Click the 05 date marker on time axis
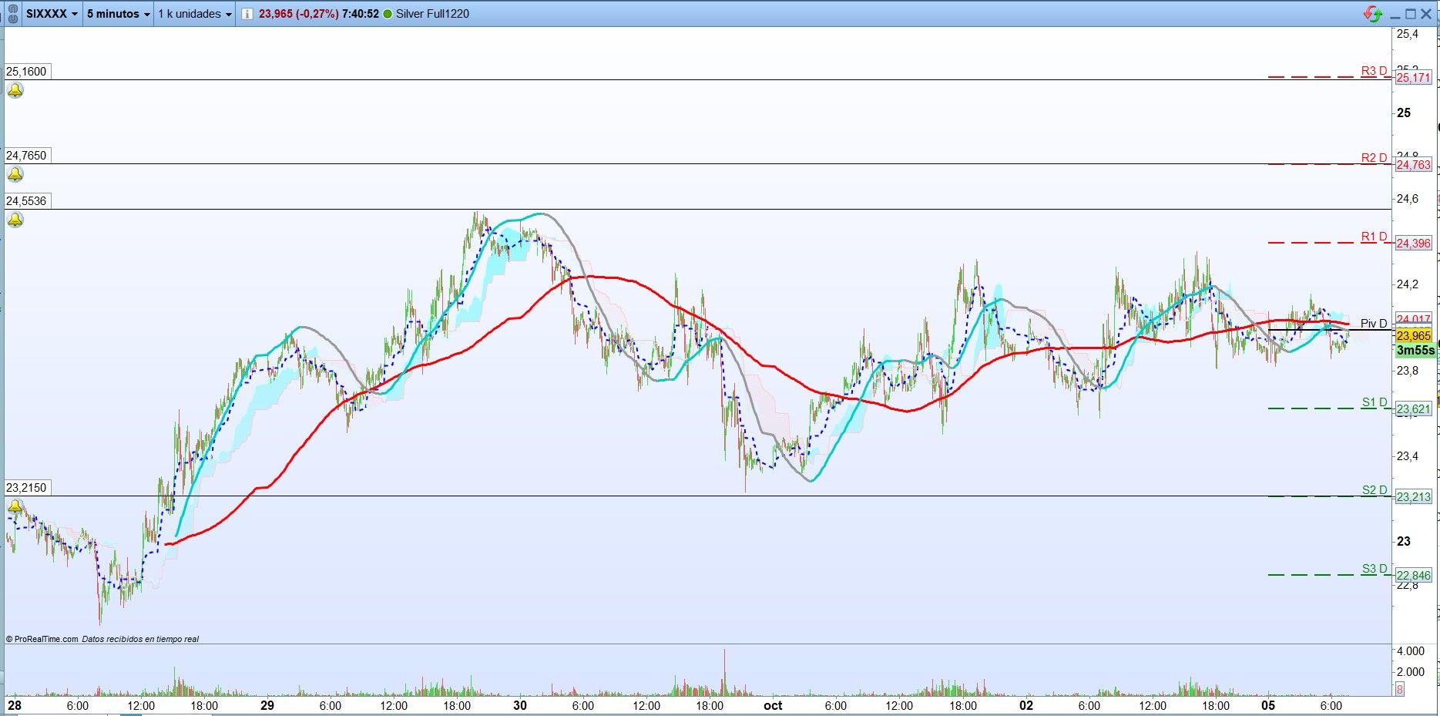1440x716 pixels. click(x=1268, y=705)
